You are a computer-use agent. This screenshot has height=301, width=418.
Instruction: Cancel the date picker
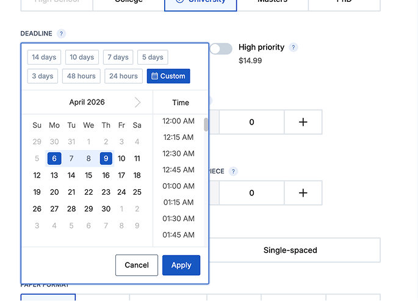(137, 265)
